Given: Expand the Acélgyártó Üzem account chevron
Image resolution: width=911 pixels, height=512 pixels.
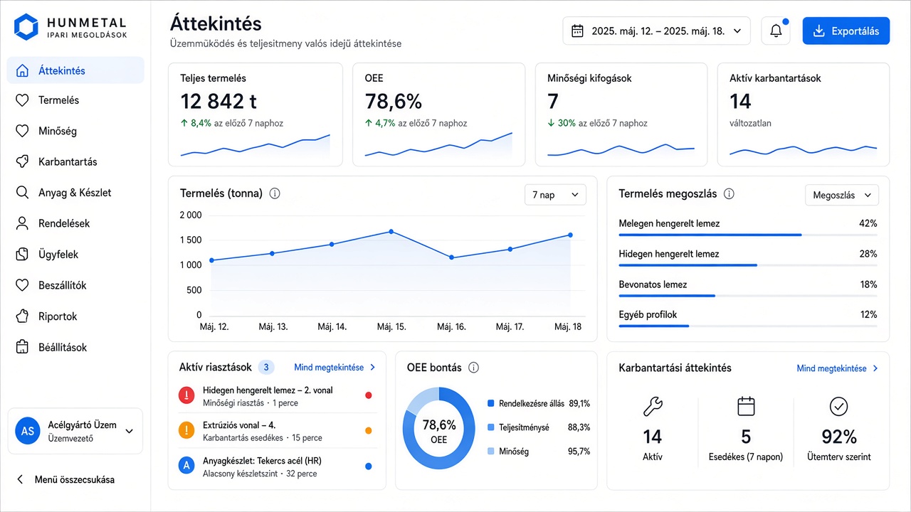Looking at the screenshot, I should pos(130,431).
